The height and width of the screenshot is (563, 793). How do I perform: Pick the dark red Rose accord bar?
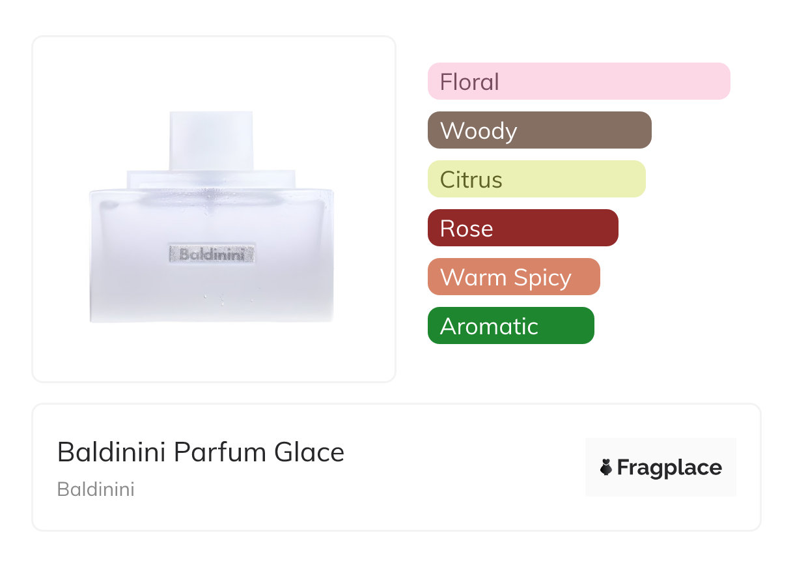[523, 228]
